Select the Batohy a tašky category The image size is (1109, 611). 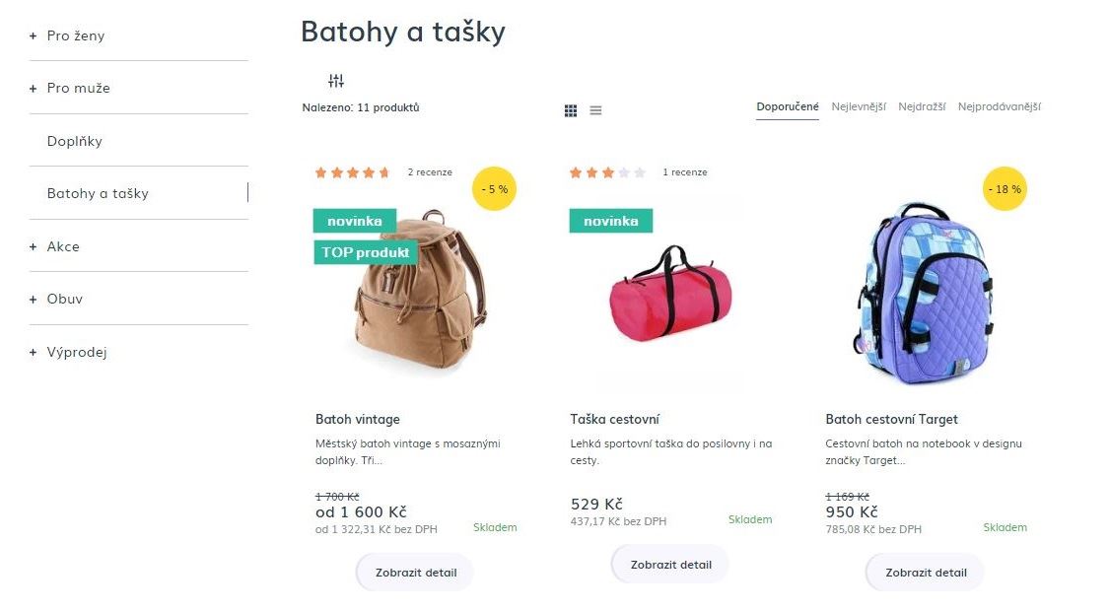coord(96,193)
